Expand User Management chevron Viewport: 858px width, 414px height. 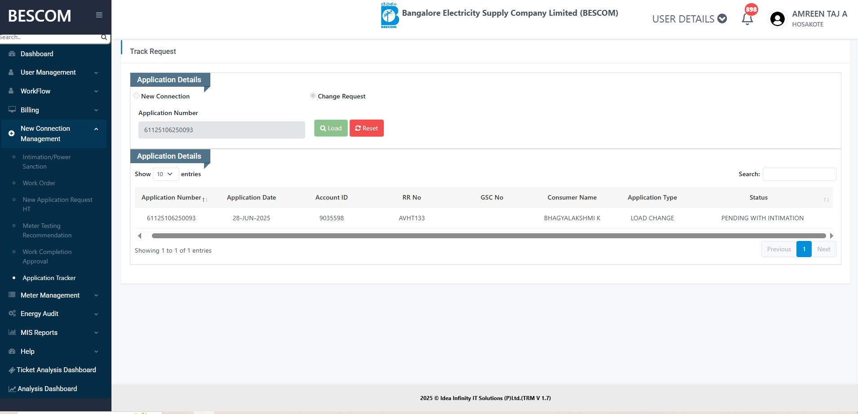[x=96, y=72]
